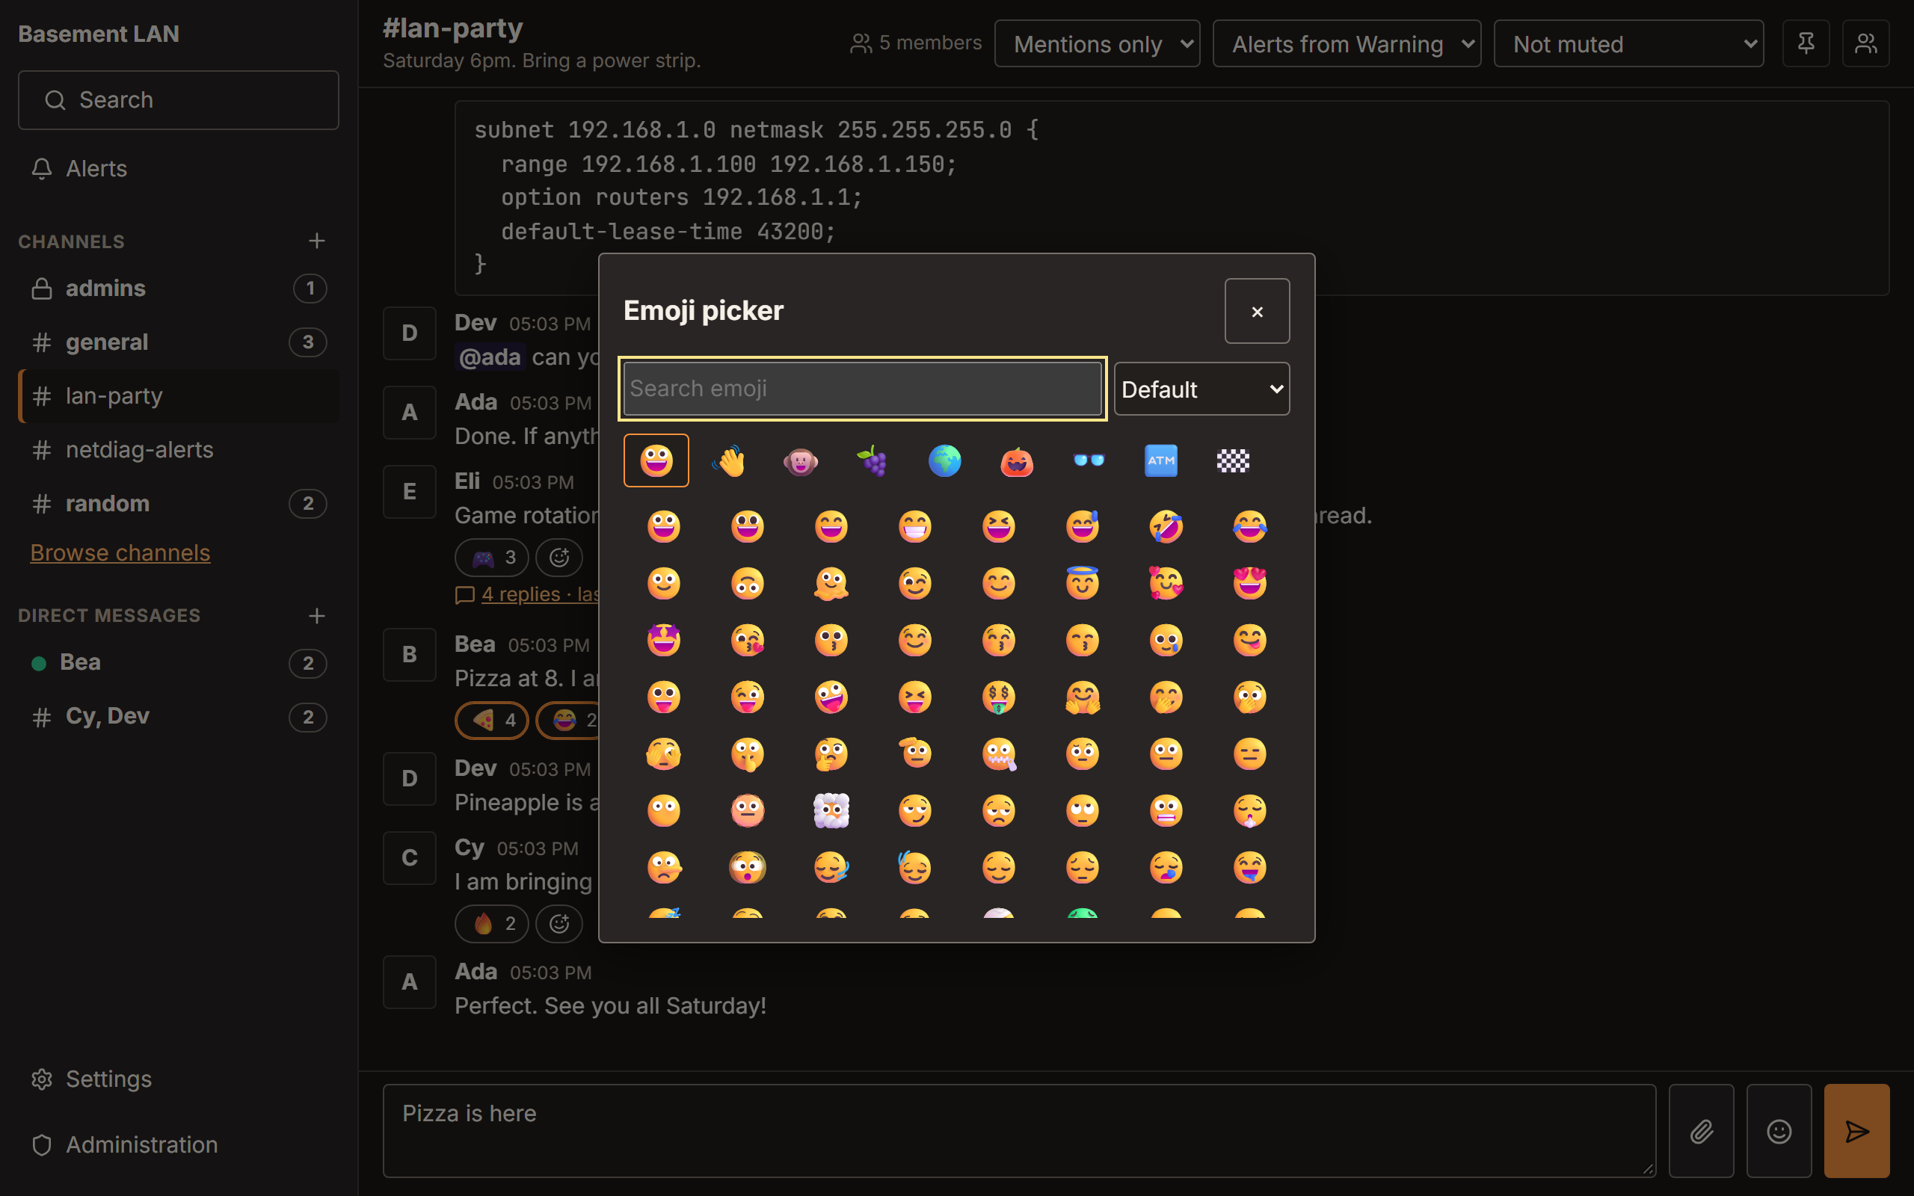Screen dimensions: 1914x1196
Task: Open the members list icon in header
Action: [1865, 43]
